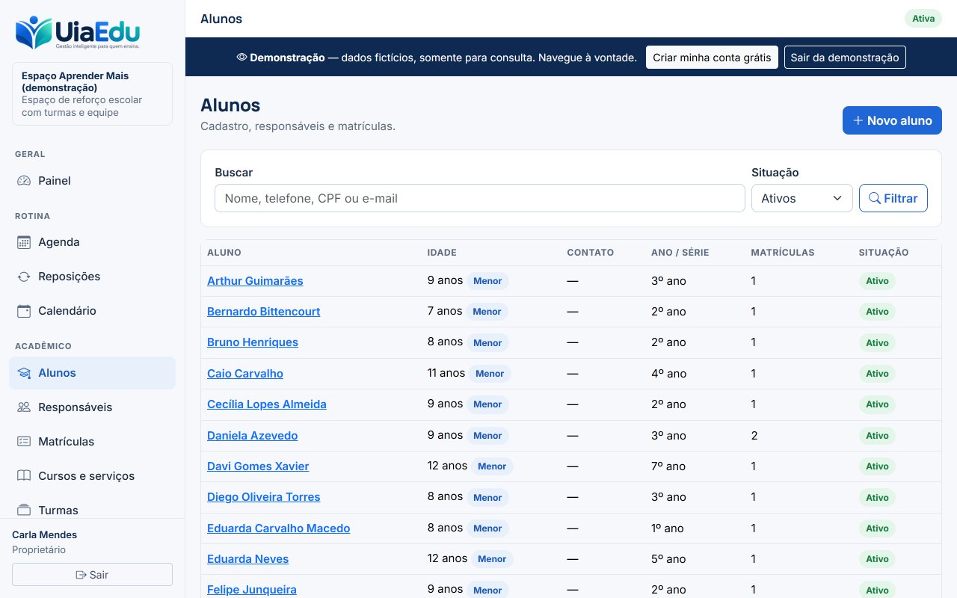
Task: Click the Sair logout button
Action: point(92,575)
